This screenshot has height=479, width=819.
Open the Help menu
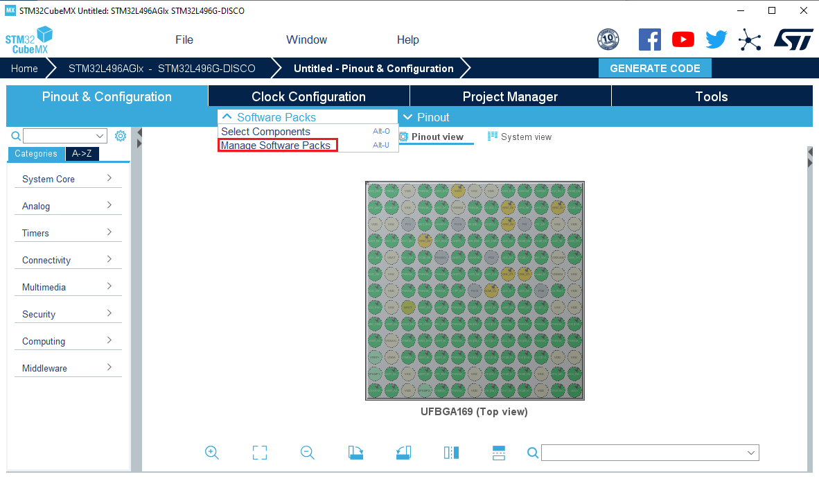coord(408,40)
